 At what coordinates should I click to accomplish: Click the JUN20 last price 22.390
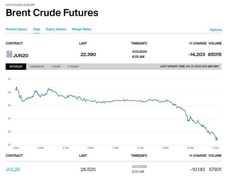pos(88,55)
